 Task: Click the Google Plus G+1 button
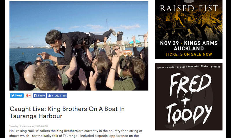28,96
